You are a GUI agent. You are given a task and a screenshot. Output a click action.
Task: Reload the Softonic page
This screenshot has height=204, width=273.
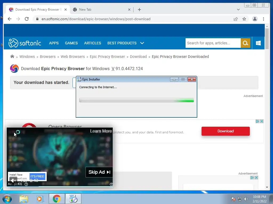(x=27, y=19)
